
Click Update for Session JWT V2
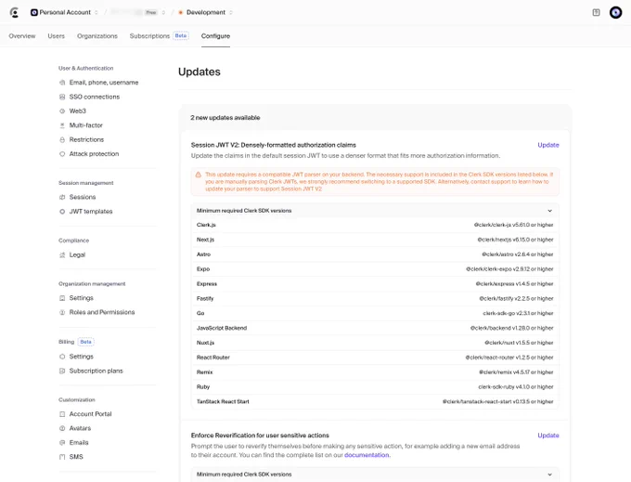548,145
